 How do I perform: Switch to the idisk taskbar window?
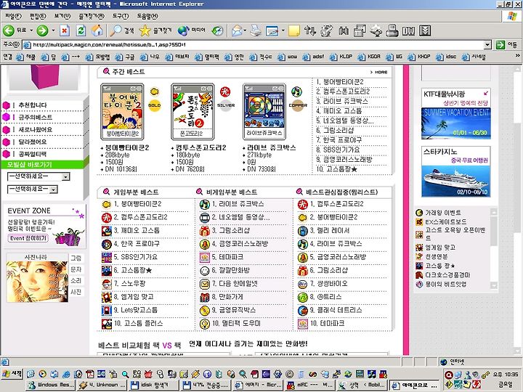(x=154, y=385)
